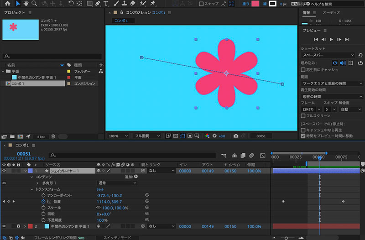Enable 再生前にキャッシュ checkbox

click(x=303, y=70)
